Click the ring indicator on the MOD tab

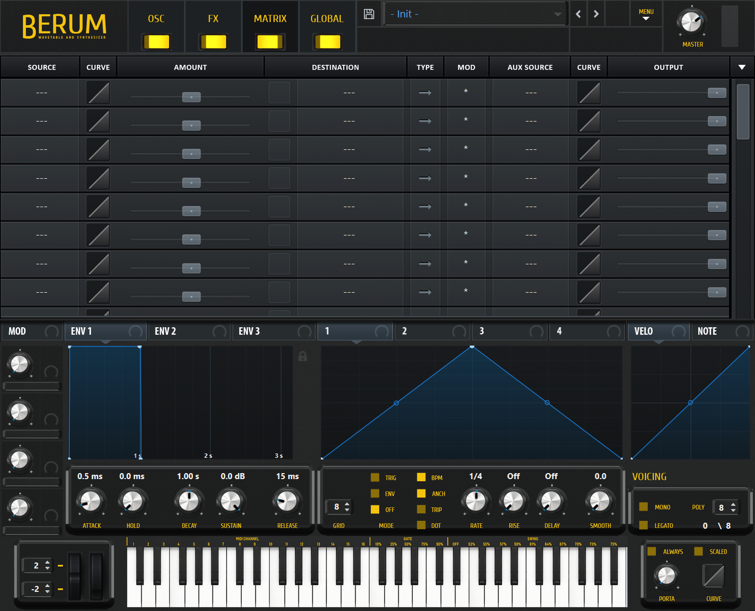(x=52, y=331)
